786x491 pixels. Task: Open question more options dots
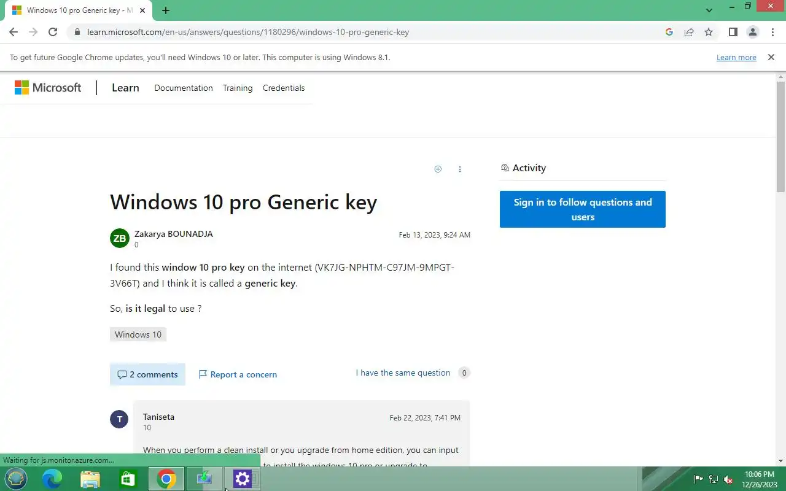pyautogui.click(x=460, y=169)
